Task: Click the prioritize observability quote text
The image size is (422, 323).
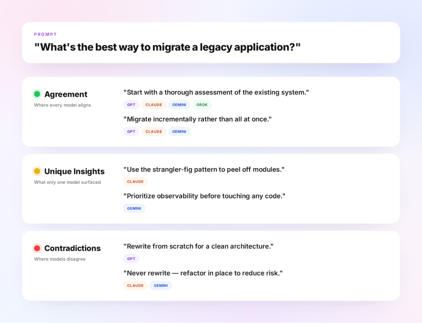Action: tap(204, 196)
